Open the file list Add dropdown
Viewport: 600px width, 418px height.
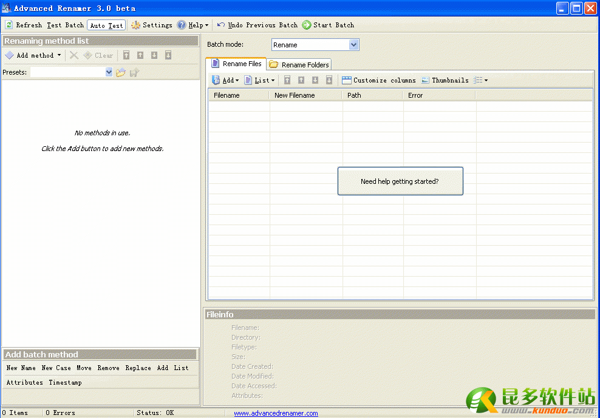(225, 80)
